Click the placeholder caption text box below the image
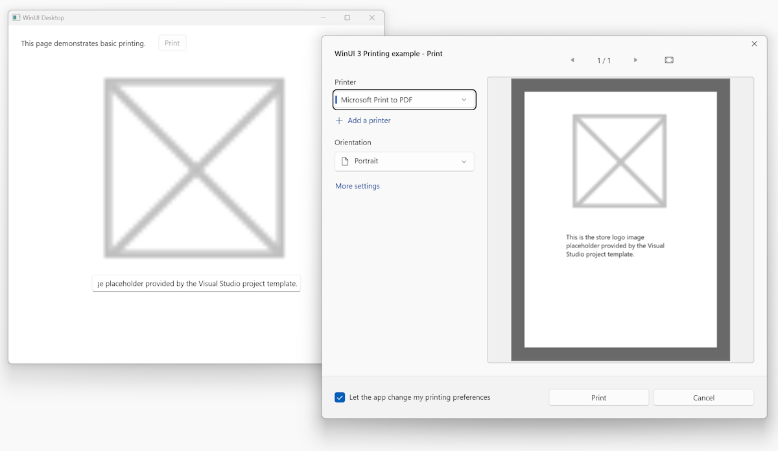778x451 pixels. point(196,283)
